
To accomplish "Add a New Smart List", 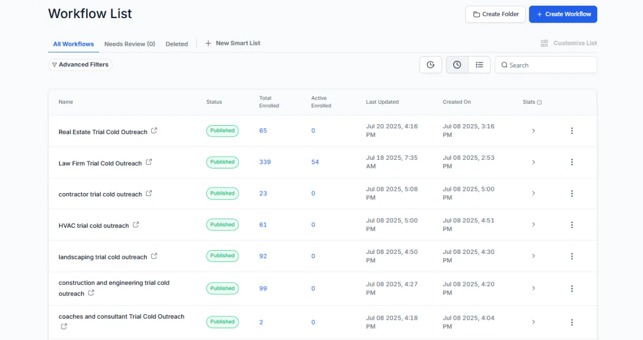I will click(233, 43).
